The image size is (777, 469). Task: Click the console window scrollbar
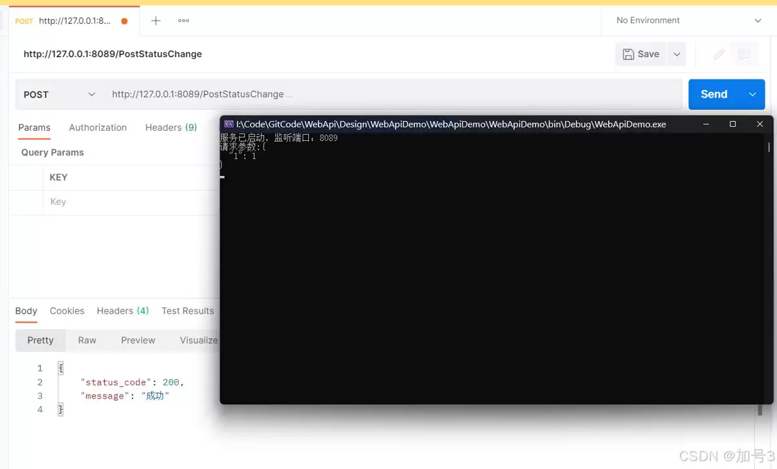(769, 149)
